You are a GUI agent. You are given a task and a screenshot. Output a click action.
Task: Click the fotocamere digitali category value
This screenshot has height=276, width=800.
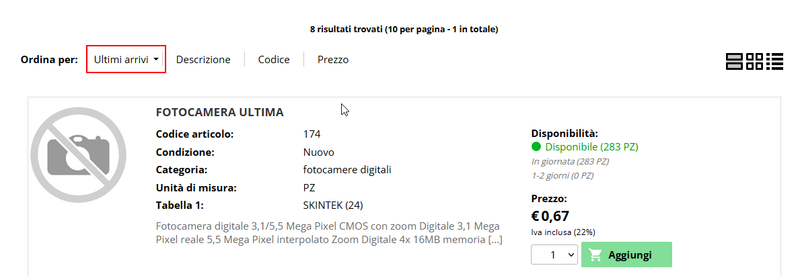[x=347, y=170]
